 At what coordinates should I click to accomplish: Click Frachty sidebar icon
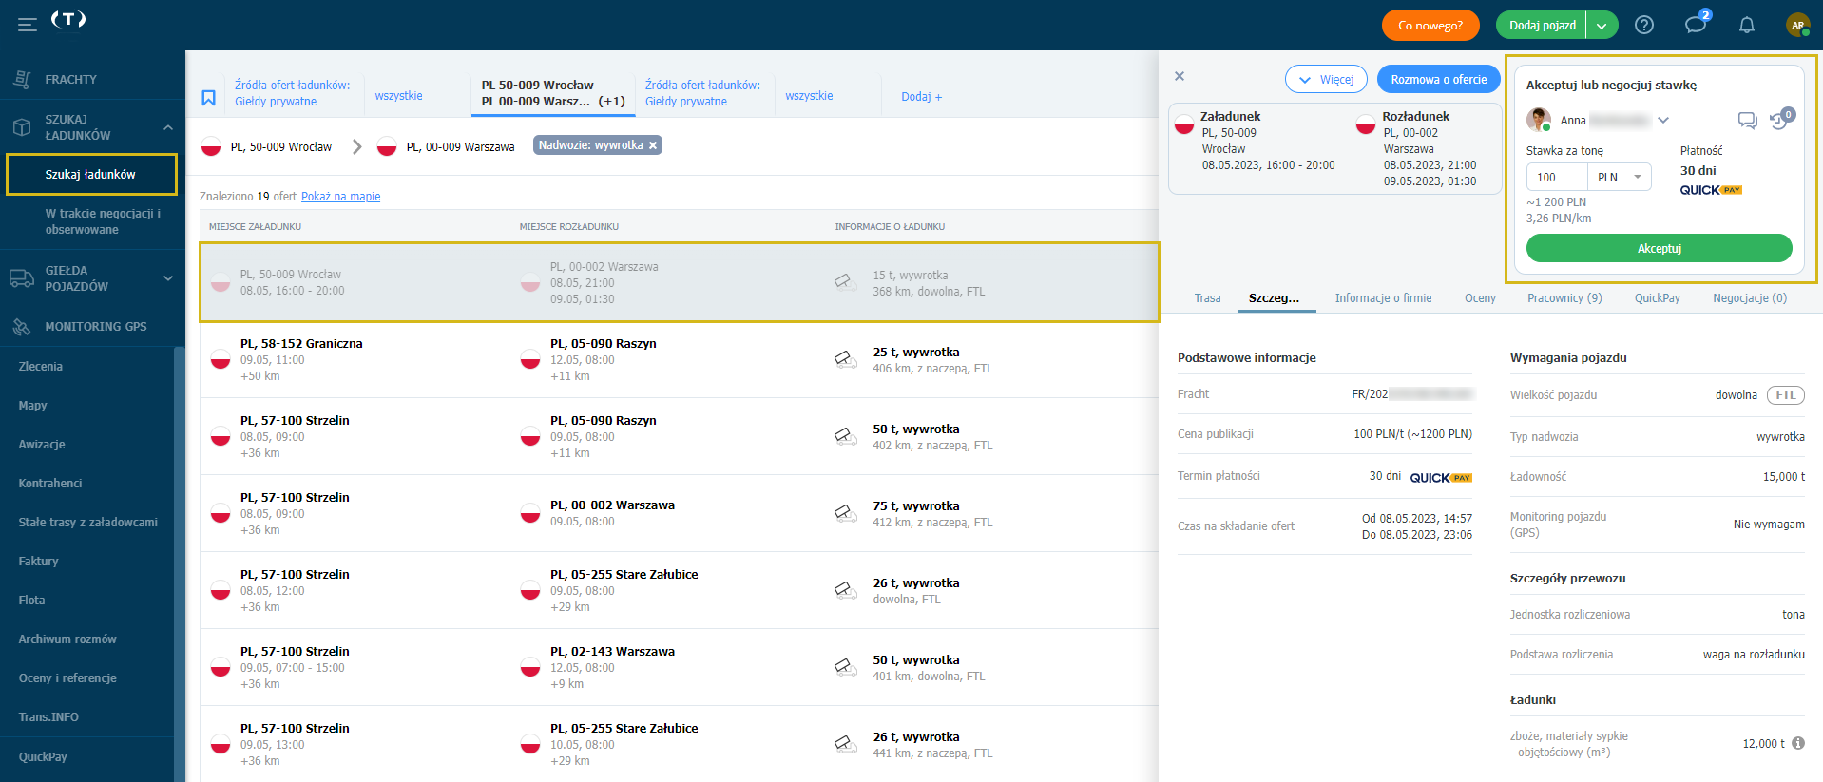pos(22,80)
